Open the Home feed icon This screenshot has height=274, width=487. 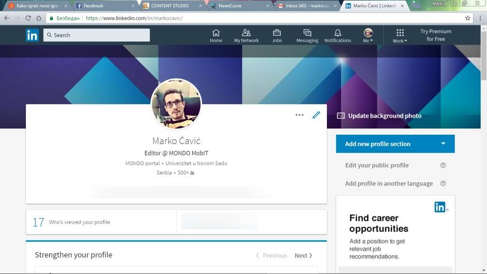(216, 36)
